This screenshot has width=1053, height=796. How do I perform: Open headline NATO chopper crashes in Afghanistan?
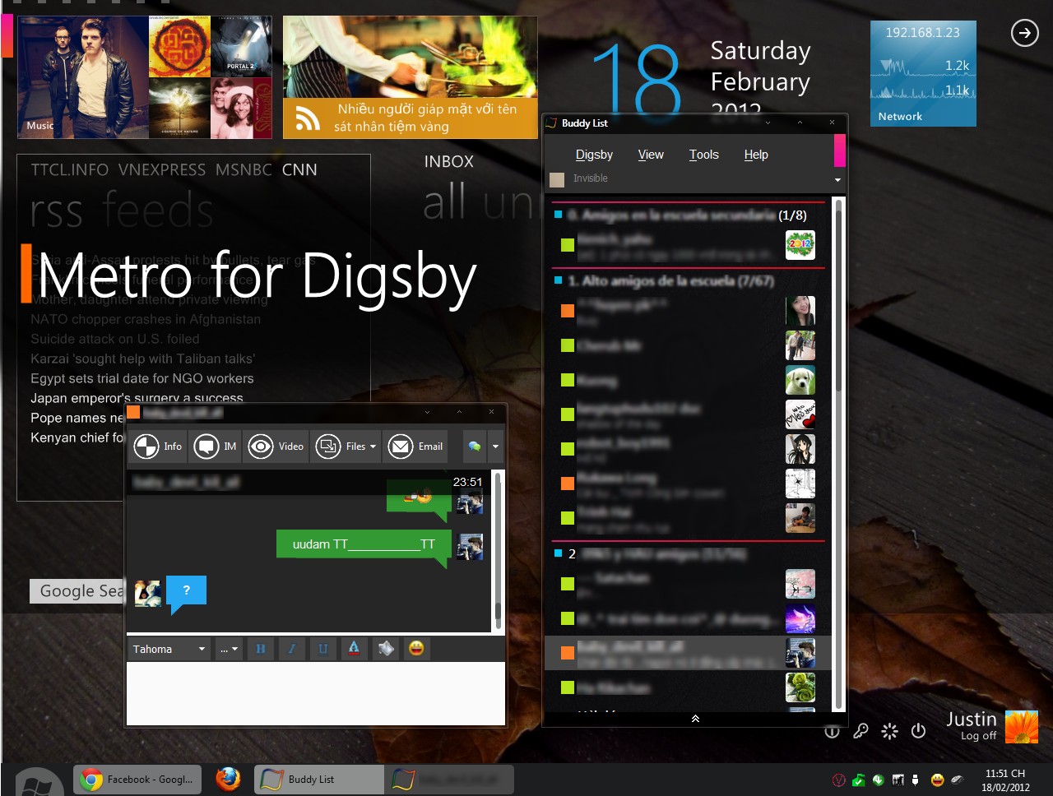pyautogui.click(x=146, y=319)
